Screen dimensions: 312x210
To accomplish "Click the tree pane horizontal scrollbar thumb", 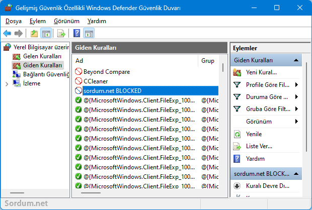I will click(17, 193).
